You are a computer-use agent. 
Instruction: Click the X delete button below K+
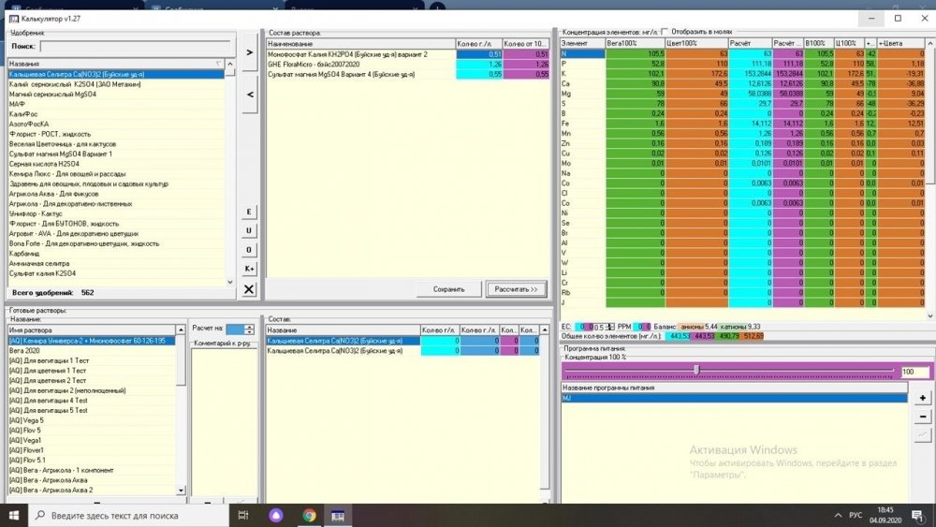click(249, 289)
